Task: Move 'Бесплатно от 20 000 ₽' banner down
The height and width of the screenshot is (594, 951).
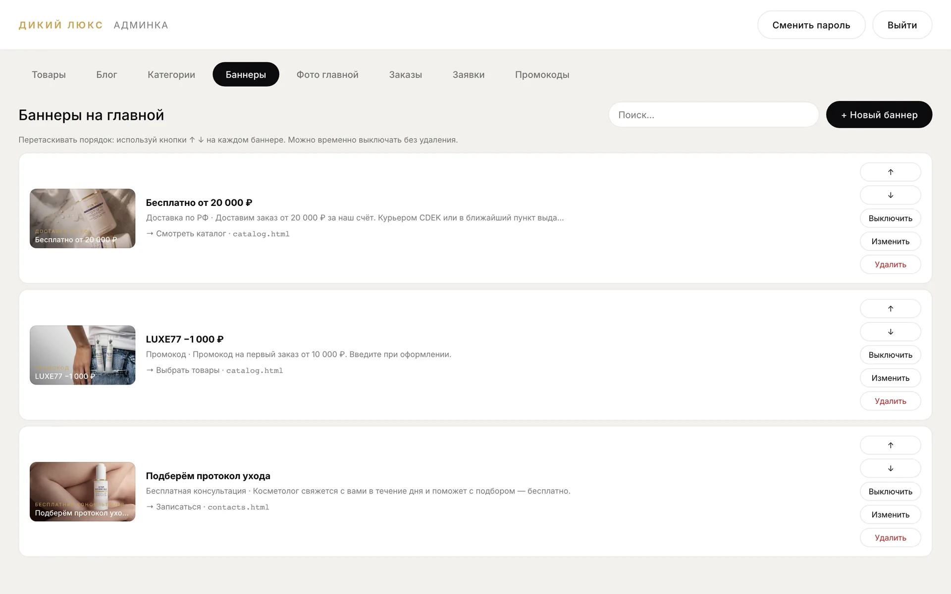Action: (x=890, y=195)
